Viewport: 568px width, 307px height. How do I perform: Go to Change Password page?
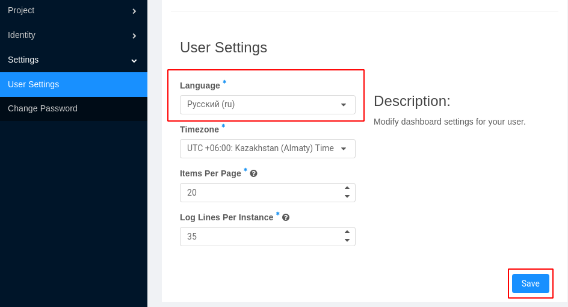[x=73, y=109]
